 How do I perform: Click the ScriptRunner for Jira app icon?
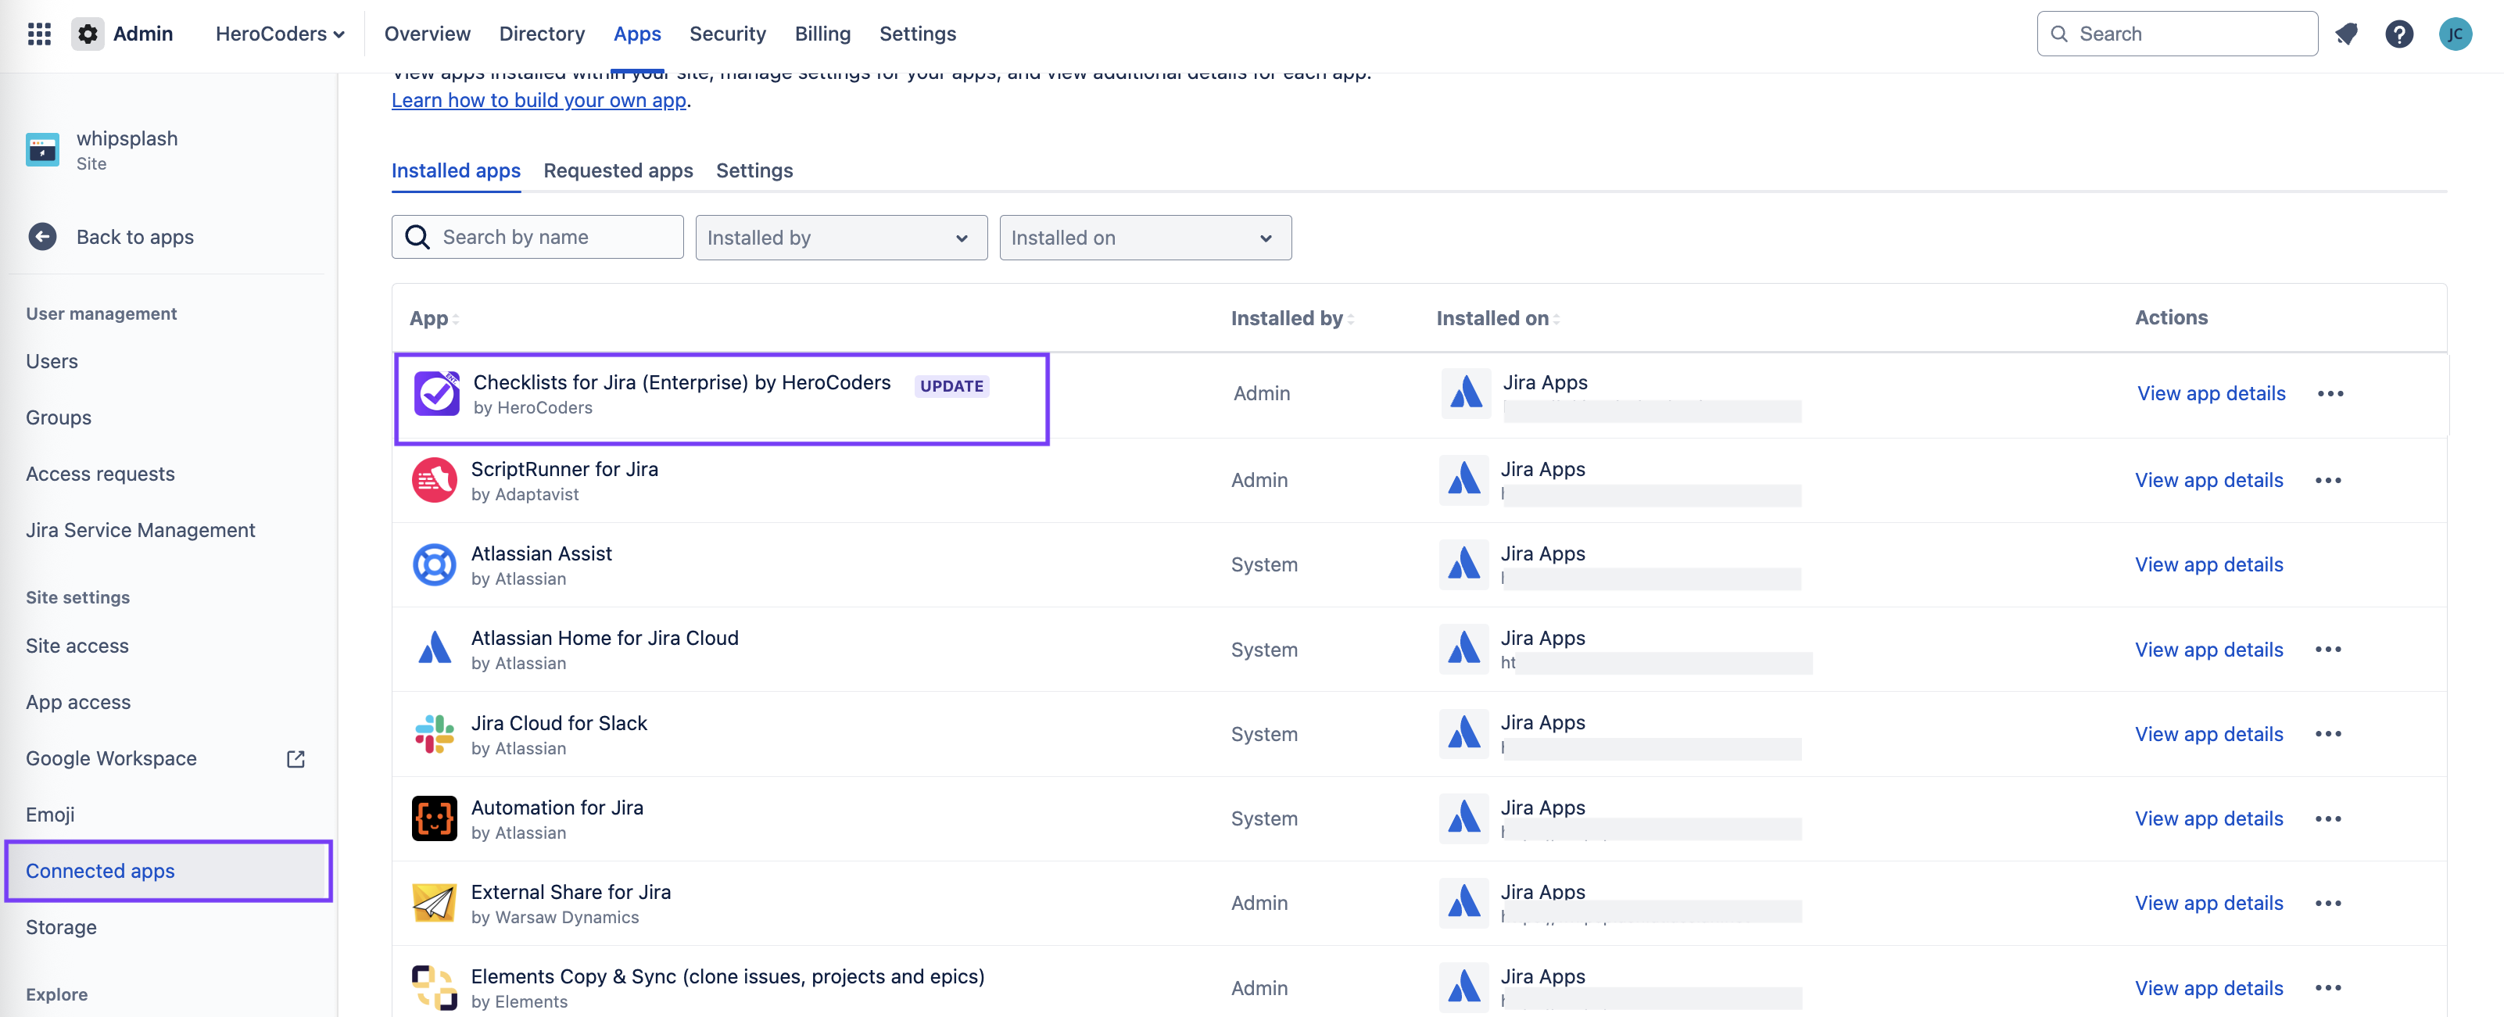tap(434, 479)
